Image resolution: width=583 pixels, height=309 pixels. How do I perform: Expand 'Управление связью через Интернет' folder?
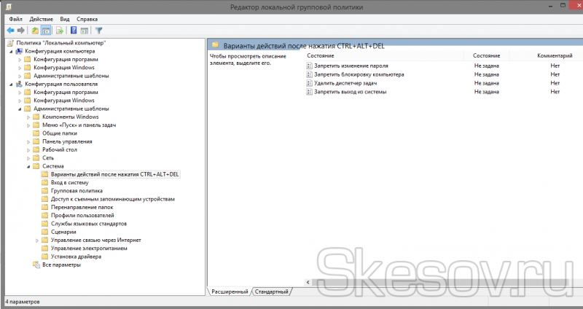(37, 240)
